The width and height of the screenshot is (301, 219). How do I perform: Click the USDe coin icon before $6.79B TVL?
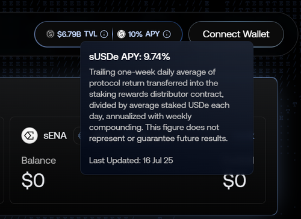[x=50, y=34]
